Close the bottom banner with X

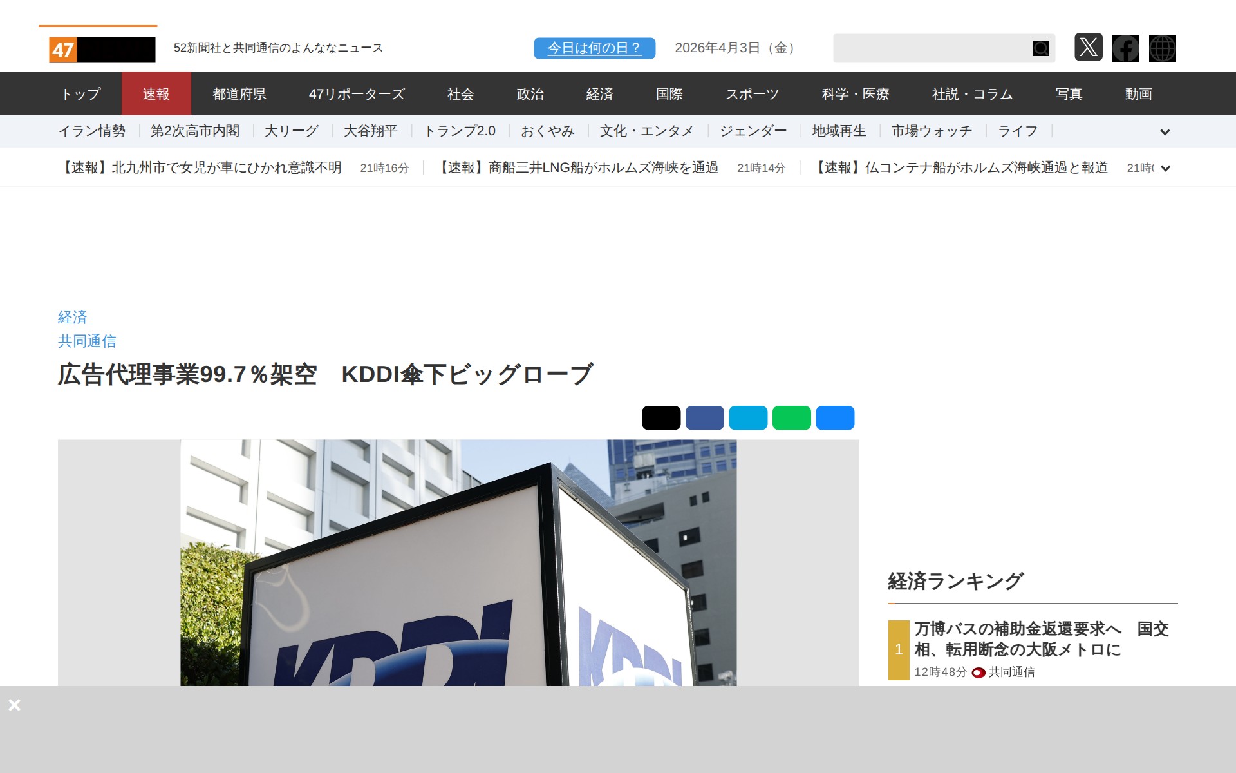point(15,705)
